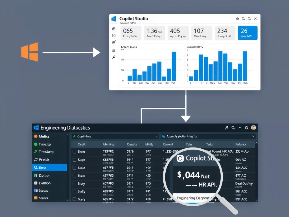This screenshot has width=289, height=217.
Task: Open Metics in the diagnostics sidebar
Action: [x=50, y=136]
